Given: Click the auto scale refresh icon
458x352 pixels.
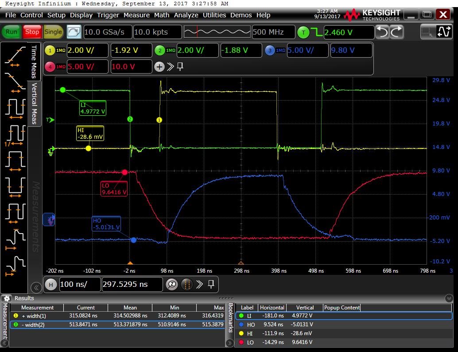Looking at the screenshot, I should tap(74, 32).
